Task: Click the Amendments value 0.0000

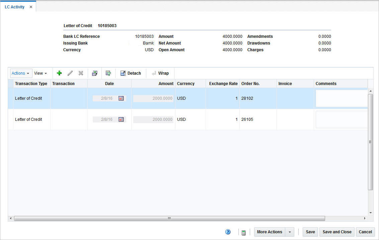Action: click(x=325, y=36)
